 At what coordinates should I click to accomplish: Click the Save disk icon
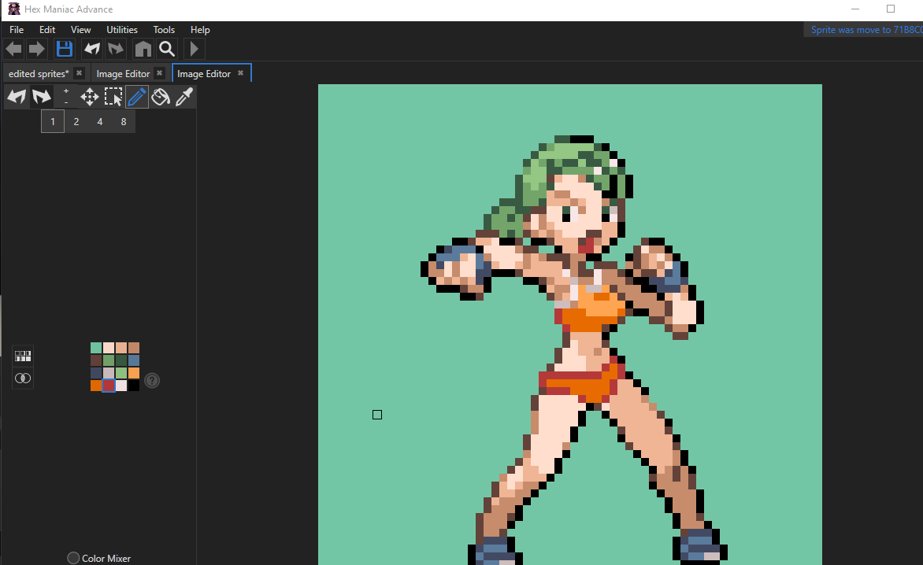[64, 49]
